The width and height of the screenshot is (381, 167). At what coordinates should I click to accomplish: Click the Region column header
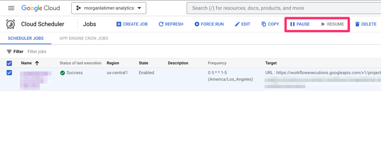(x=113, y=63)
